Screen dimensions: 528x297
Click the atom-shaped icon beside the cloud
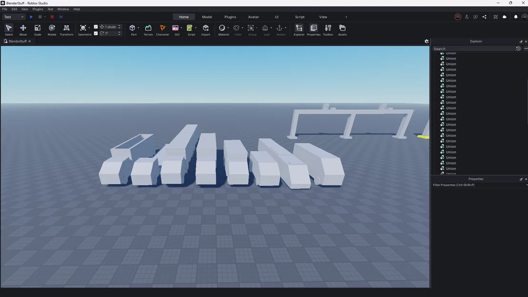(496, 17)
